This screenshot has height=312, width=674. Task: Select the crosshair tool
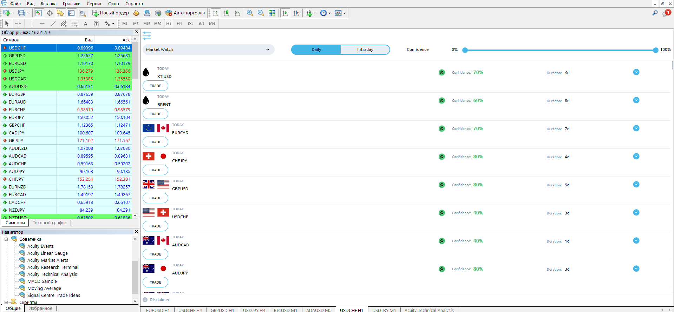18,24
